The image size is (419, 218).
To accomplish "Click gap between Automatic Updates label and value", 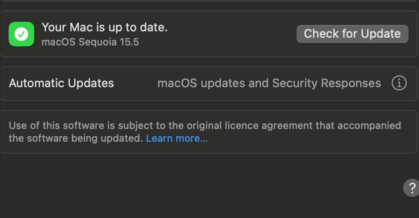I will [x=136, y=83].
